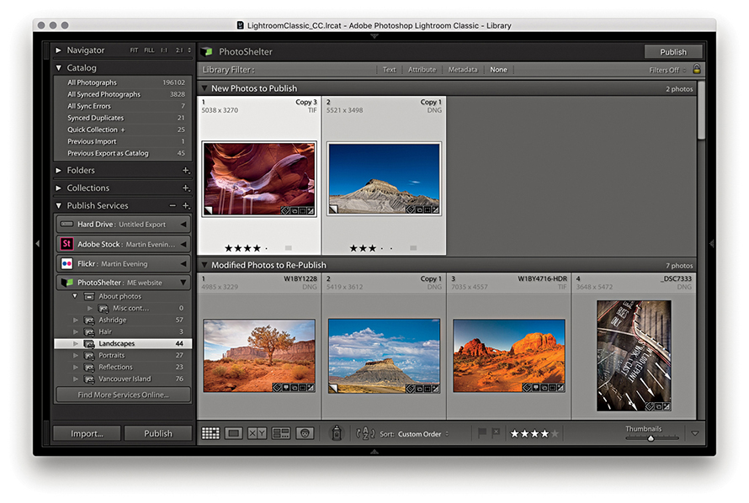
Task: Select the Painter spray can tool
Action: (336, 433)
